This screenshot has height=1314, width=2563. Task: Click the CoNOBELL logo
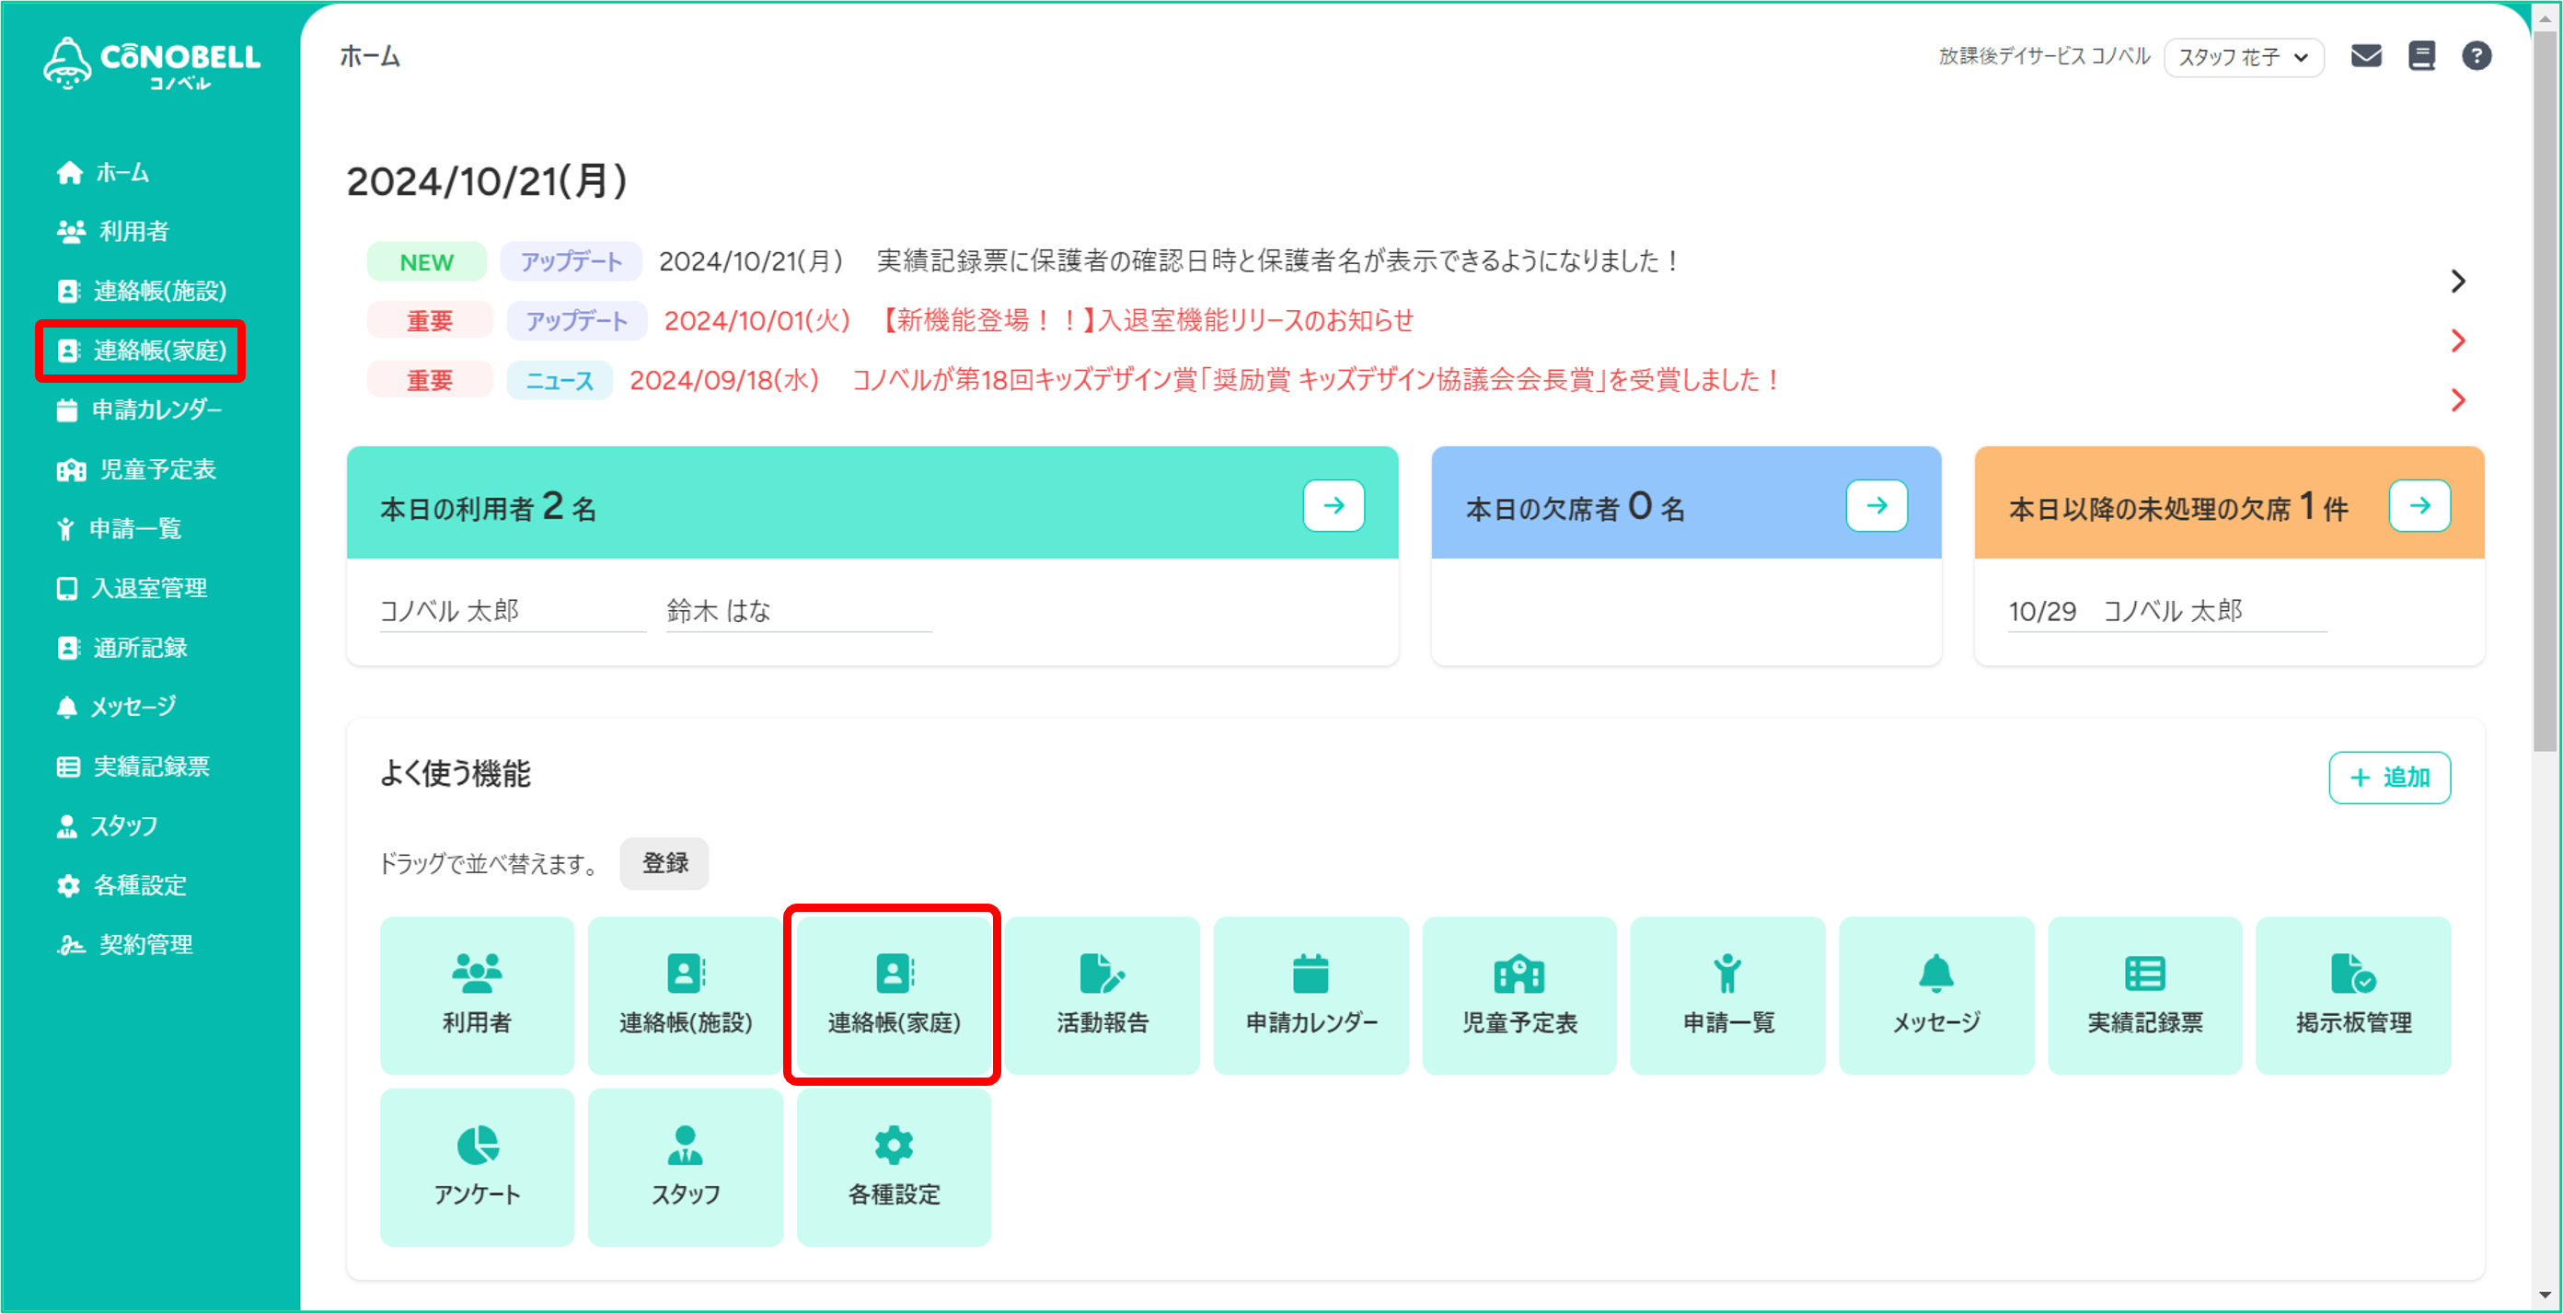coord(151,63)
